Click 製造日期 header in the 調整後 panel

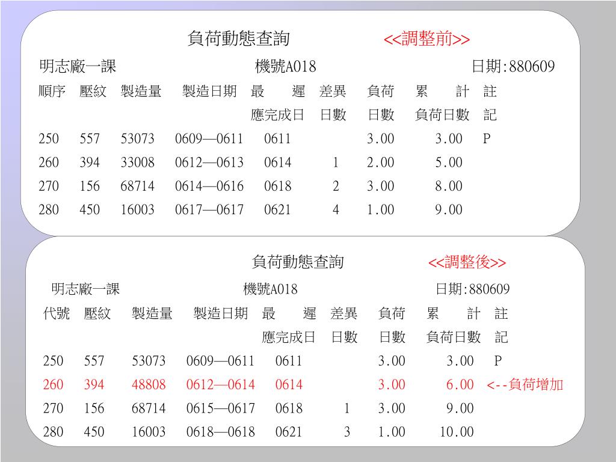point(220,313)
